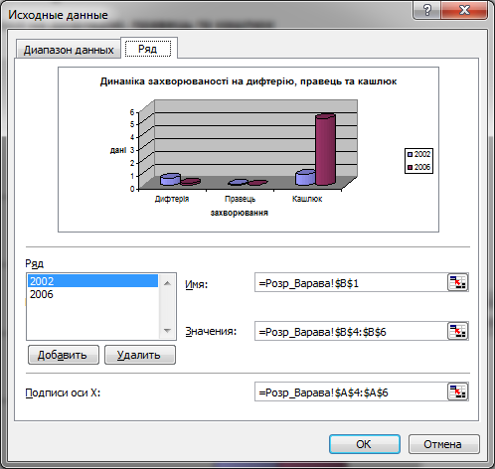The width and height of the screenshot is (495, 469).
Task: Collapse dialog via Имя range selector icon
Action: pyautogui.click(x=457, y=282)
